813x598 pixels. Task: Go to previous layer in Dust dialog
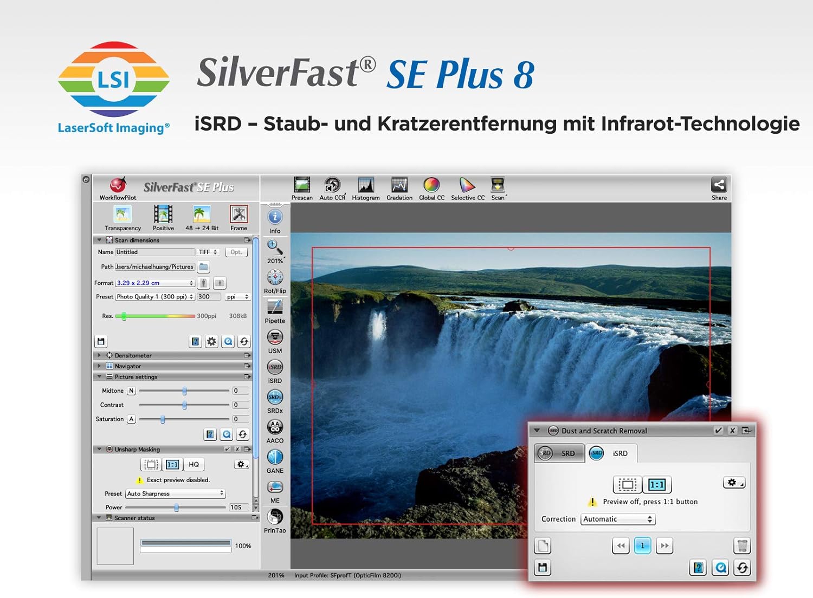tap(621, 545)
